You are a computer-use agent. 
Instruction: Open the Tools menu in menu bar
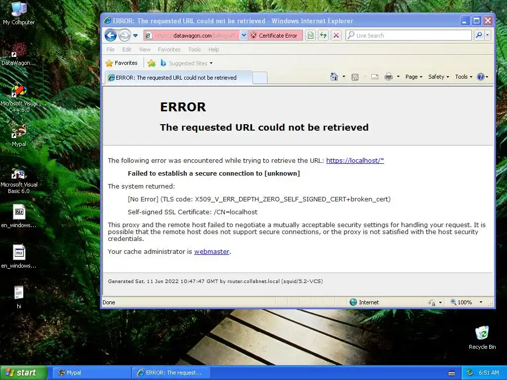coord(194,49)
